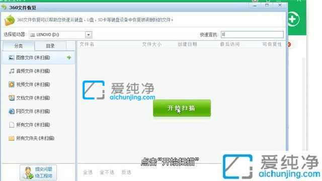Open the 选择驱动器 drive dropdown arrow
Viewport: 322px width, 181px height.
[x=89, y=35]
